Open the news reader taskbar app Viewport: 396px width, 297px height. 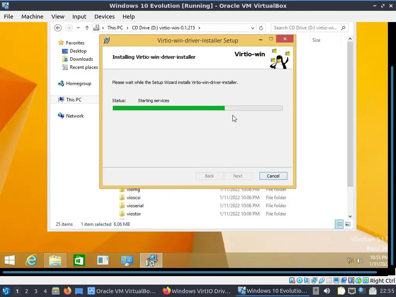click(103, 260)
